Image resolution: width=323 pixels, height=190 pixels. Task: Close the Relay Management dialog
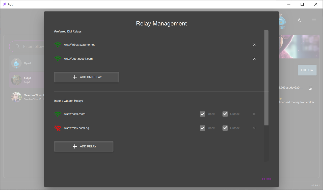pyautogui.click(x=267, y=179)
